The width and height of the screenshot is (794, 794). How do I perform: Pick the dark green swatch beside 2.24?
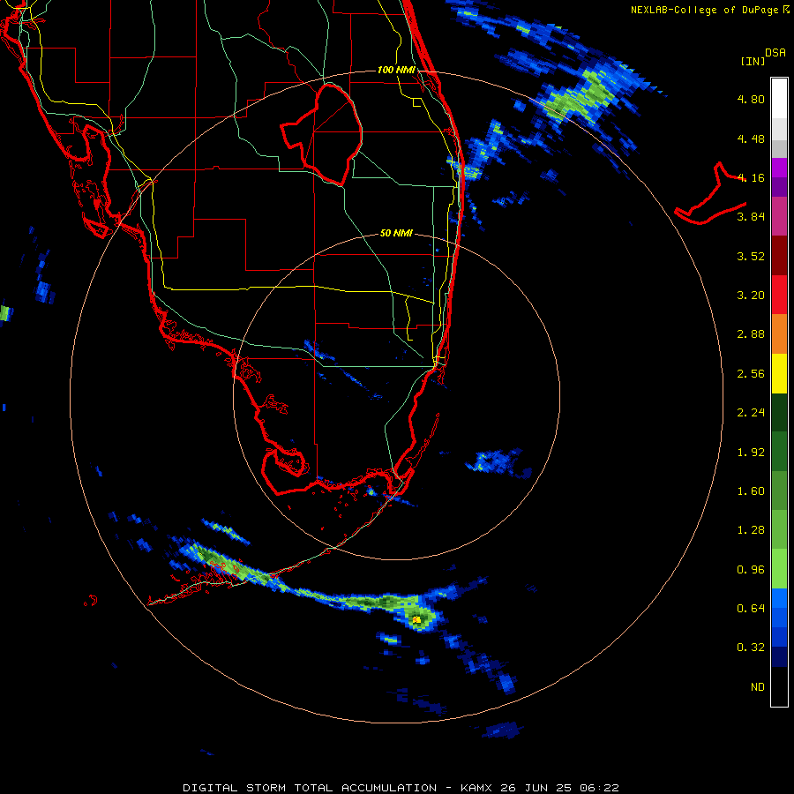[779, 413]
